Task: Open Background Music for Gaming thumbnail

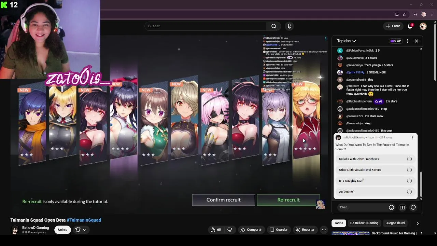Action: click(351, 233)
